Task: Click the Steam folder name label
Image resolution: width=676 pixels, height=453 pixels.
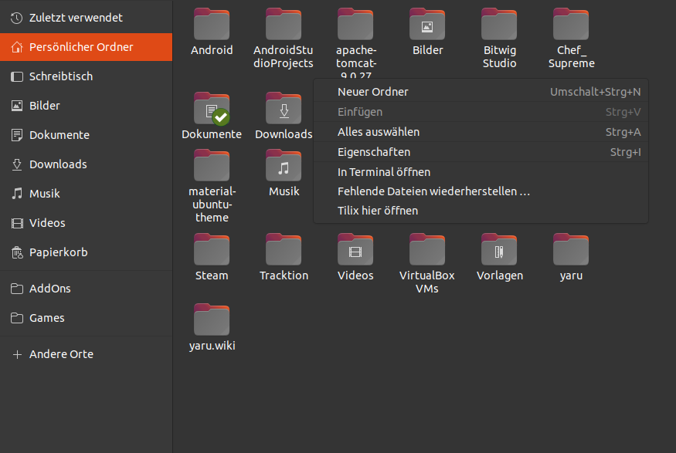Action: point(212,276)
